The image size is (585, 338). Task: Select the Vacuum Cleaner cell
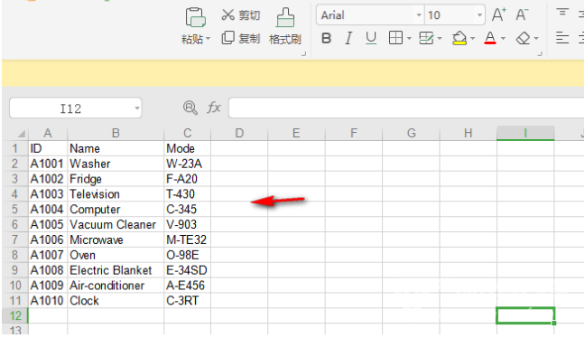(x=116, y=225)
